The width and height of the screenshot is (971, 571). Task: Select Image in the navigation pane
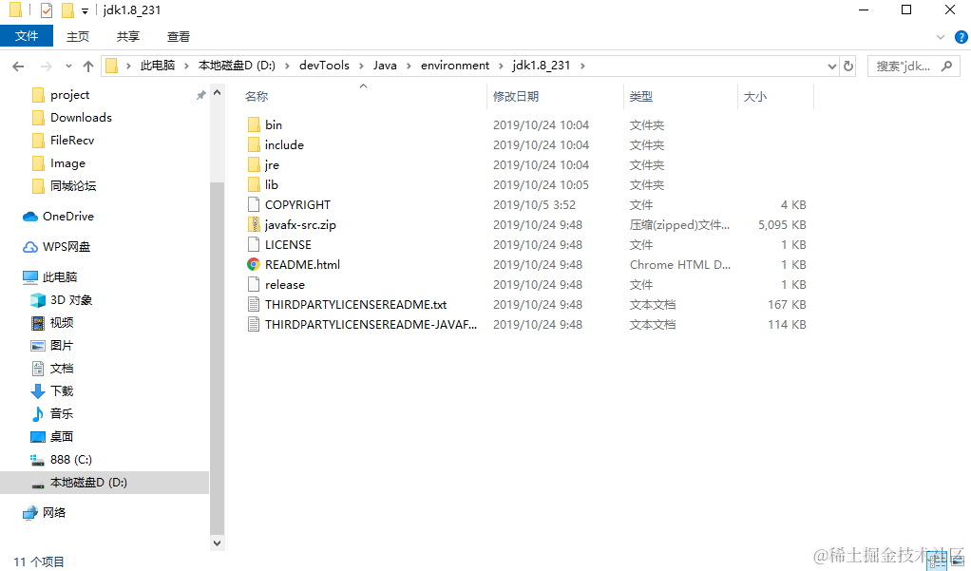click(67, 163)
